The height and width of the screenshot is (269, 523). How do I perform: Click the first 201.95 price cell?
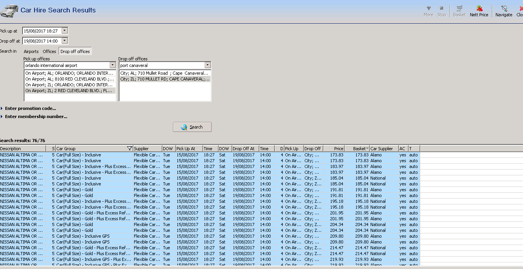tap(334, 213)
